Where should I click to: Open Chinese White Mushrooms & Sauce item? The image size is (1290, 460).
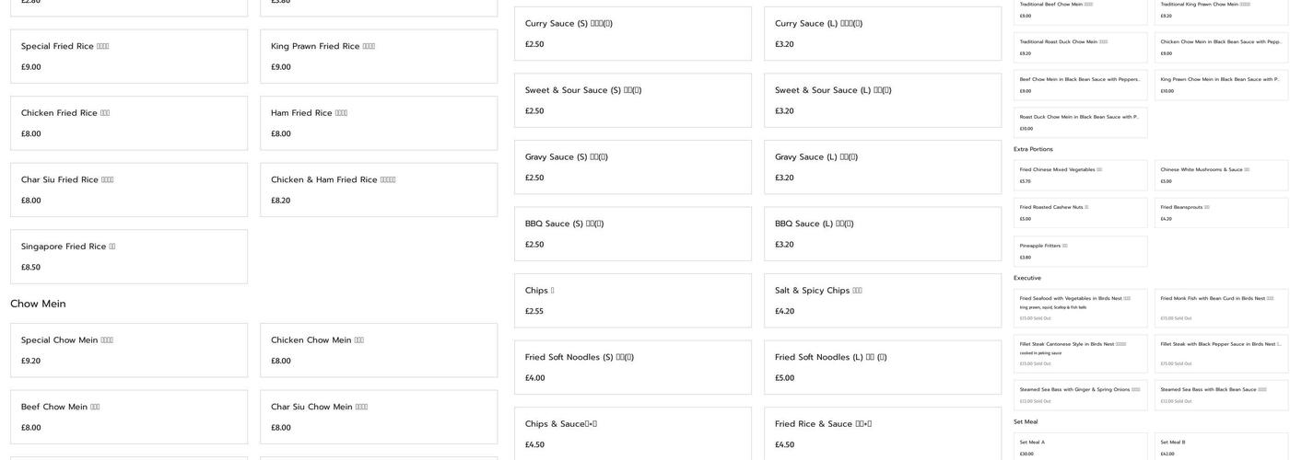[x=1222, y=175]
